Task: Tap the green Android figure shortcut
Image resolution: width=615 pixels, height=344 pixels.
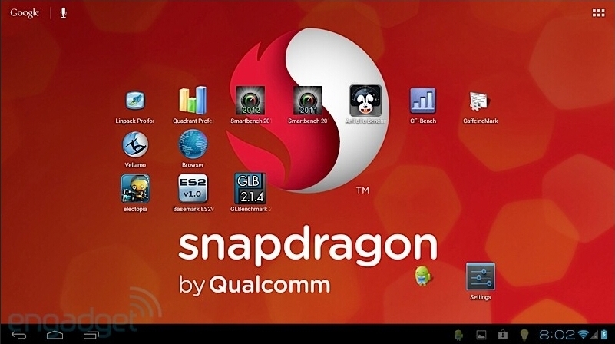Action: point(423,276)
